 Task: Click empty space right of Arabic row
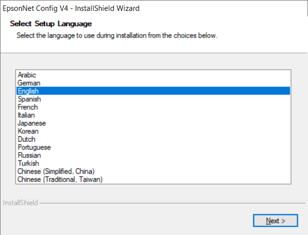163,75
